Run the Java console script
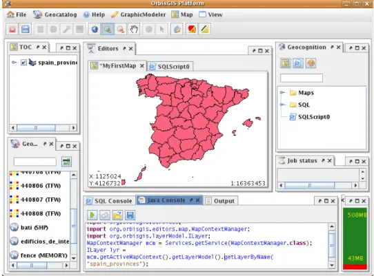 (92, 215)
